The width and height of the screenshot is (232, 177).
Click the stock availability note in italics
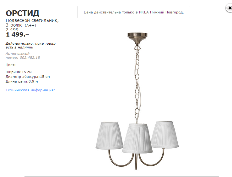click(30, 45)
